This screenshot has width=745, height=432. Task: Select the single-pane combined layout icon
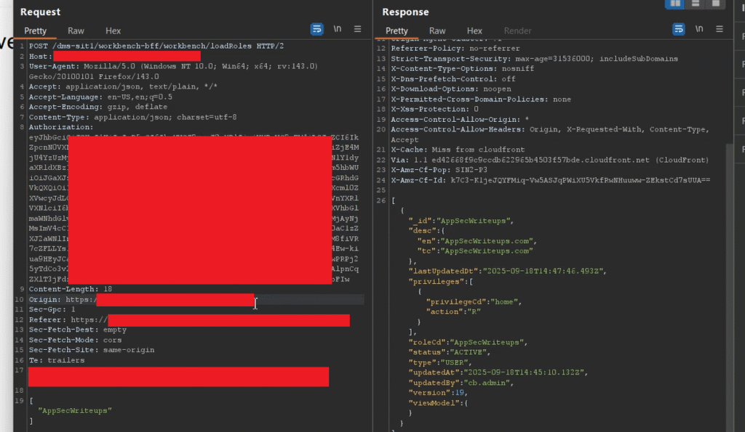715,4
